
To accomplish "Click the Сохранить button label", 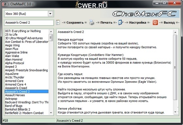I will (x=75, y=23).
